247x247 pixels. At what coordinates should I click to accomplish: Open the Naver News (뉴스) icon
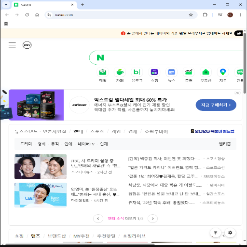(171, 72)
